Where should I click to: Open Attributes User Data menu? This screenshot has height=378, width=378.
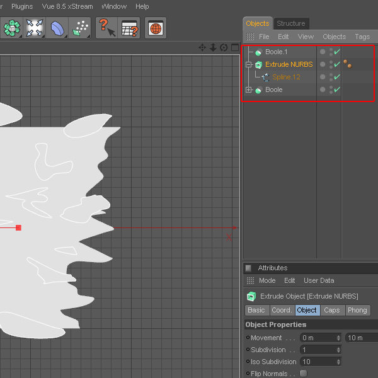point(319,280)
